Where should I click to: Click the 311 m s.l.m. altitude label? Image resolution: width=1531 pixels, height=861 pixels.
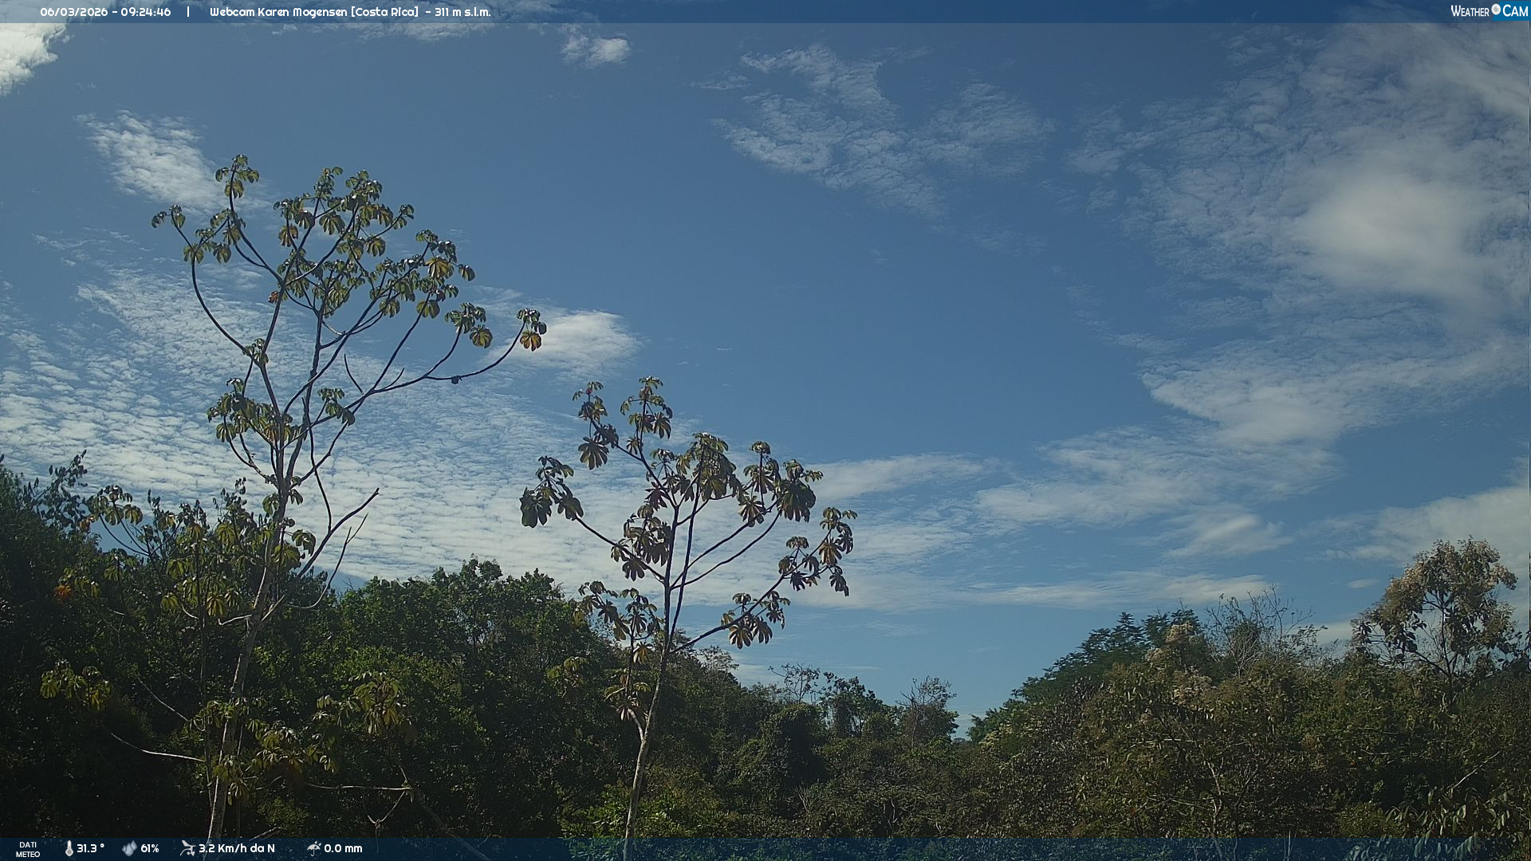click(462, 12)
